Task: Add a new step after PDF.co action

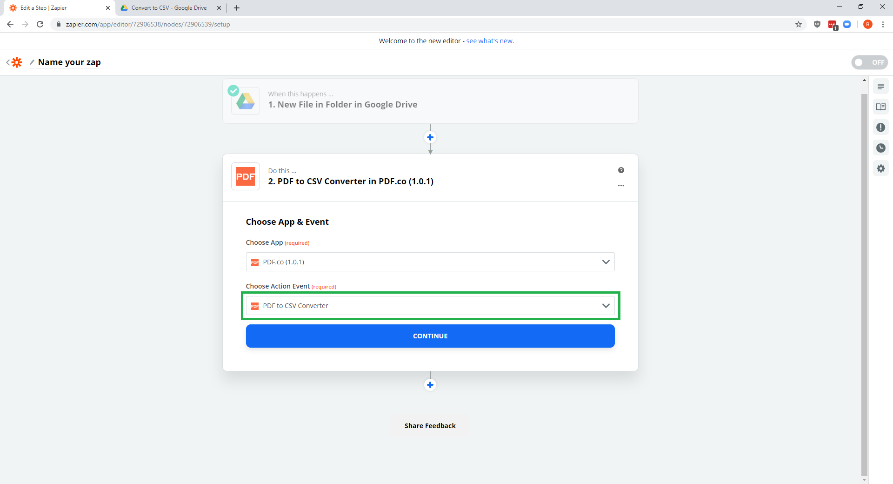Action: 430,385
